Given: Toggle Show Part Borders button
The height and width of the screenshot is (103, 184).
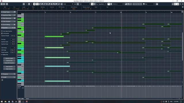Looking at the screenshot, I should tap(109, 4).
